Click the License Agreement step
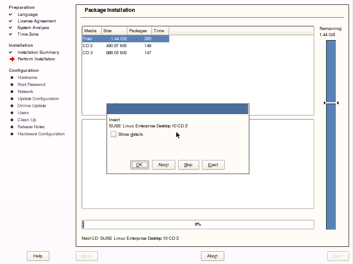The width and height of the screenshot is (353, 264). point(37,21)
